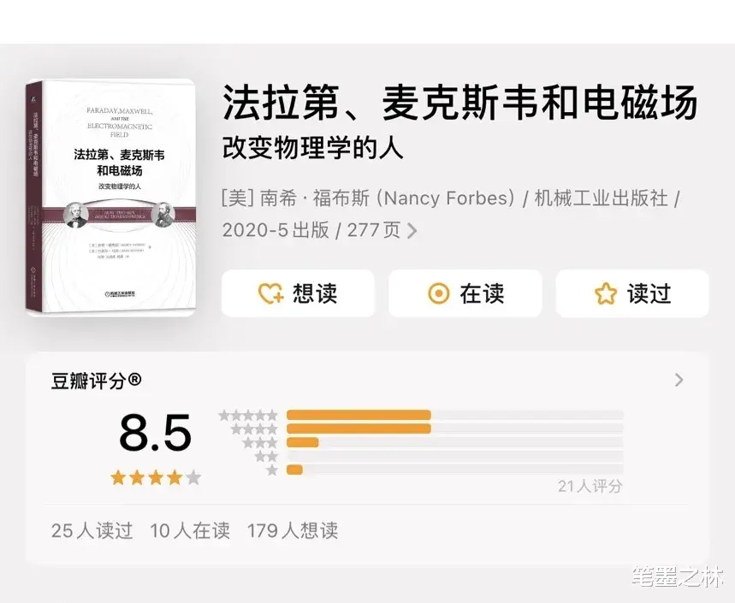Click the four-star rating bar

[x=454, y=429]
